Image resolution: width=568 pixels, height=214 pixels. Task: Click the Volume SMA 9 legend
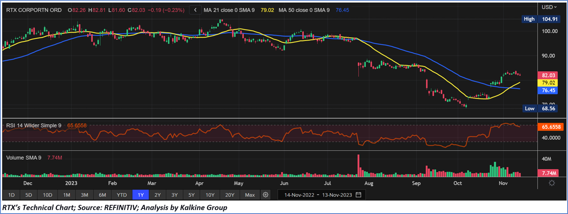pos(24,158)
